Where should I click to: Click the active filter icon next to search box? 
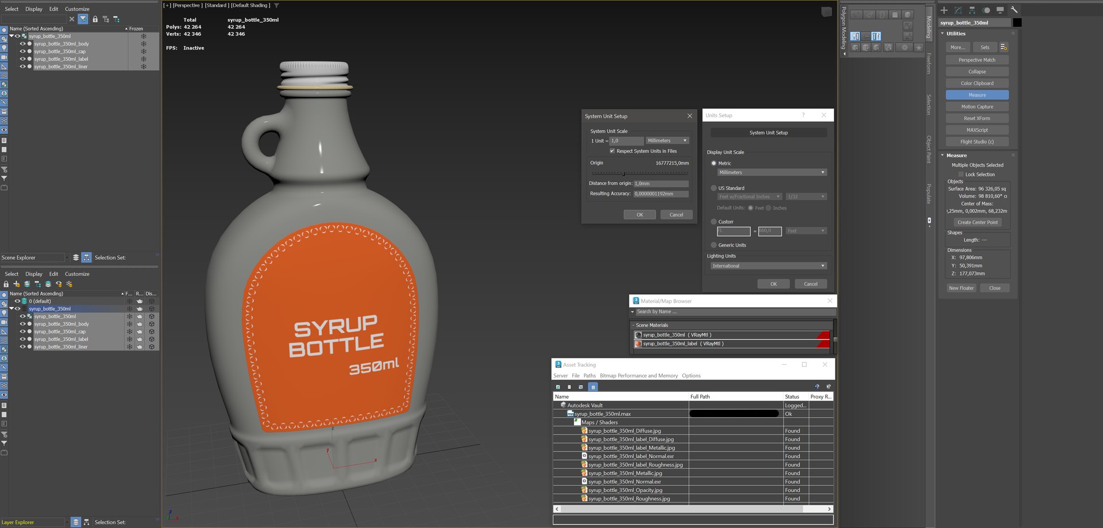pos(83,19)
